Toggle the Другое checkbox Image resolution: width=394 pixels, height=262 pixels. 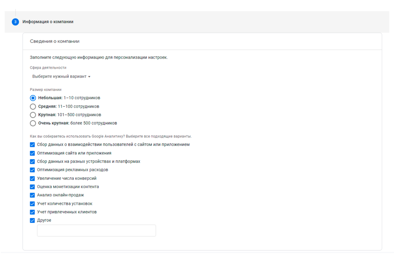32,221
